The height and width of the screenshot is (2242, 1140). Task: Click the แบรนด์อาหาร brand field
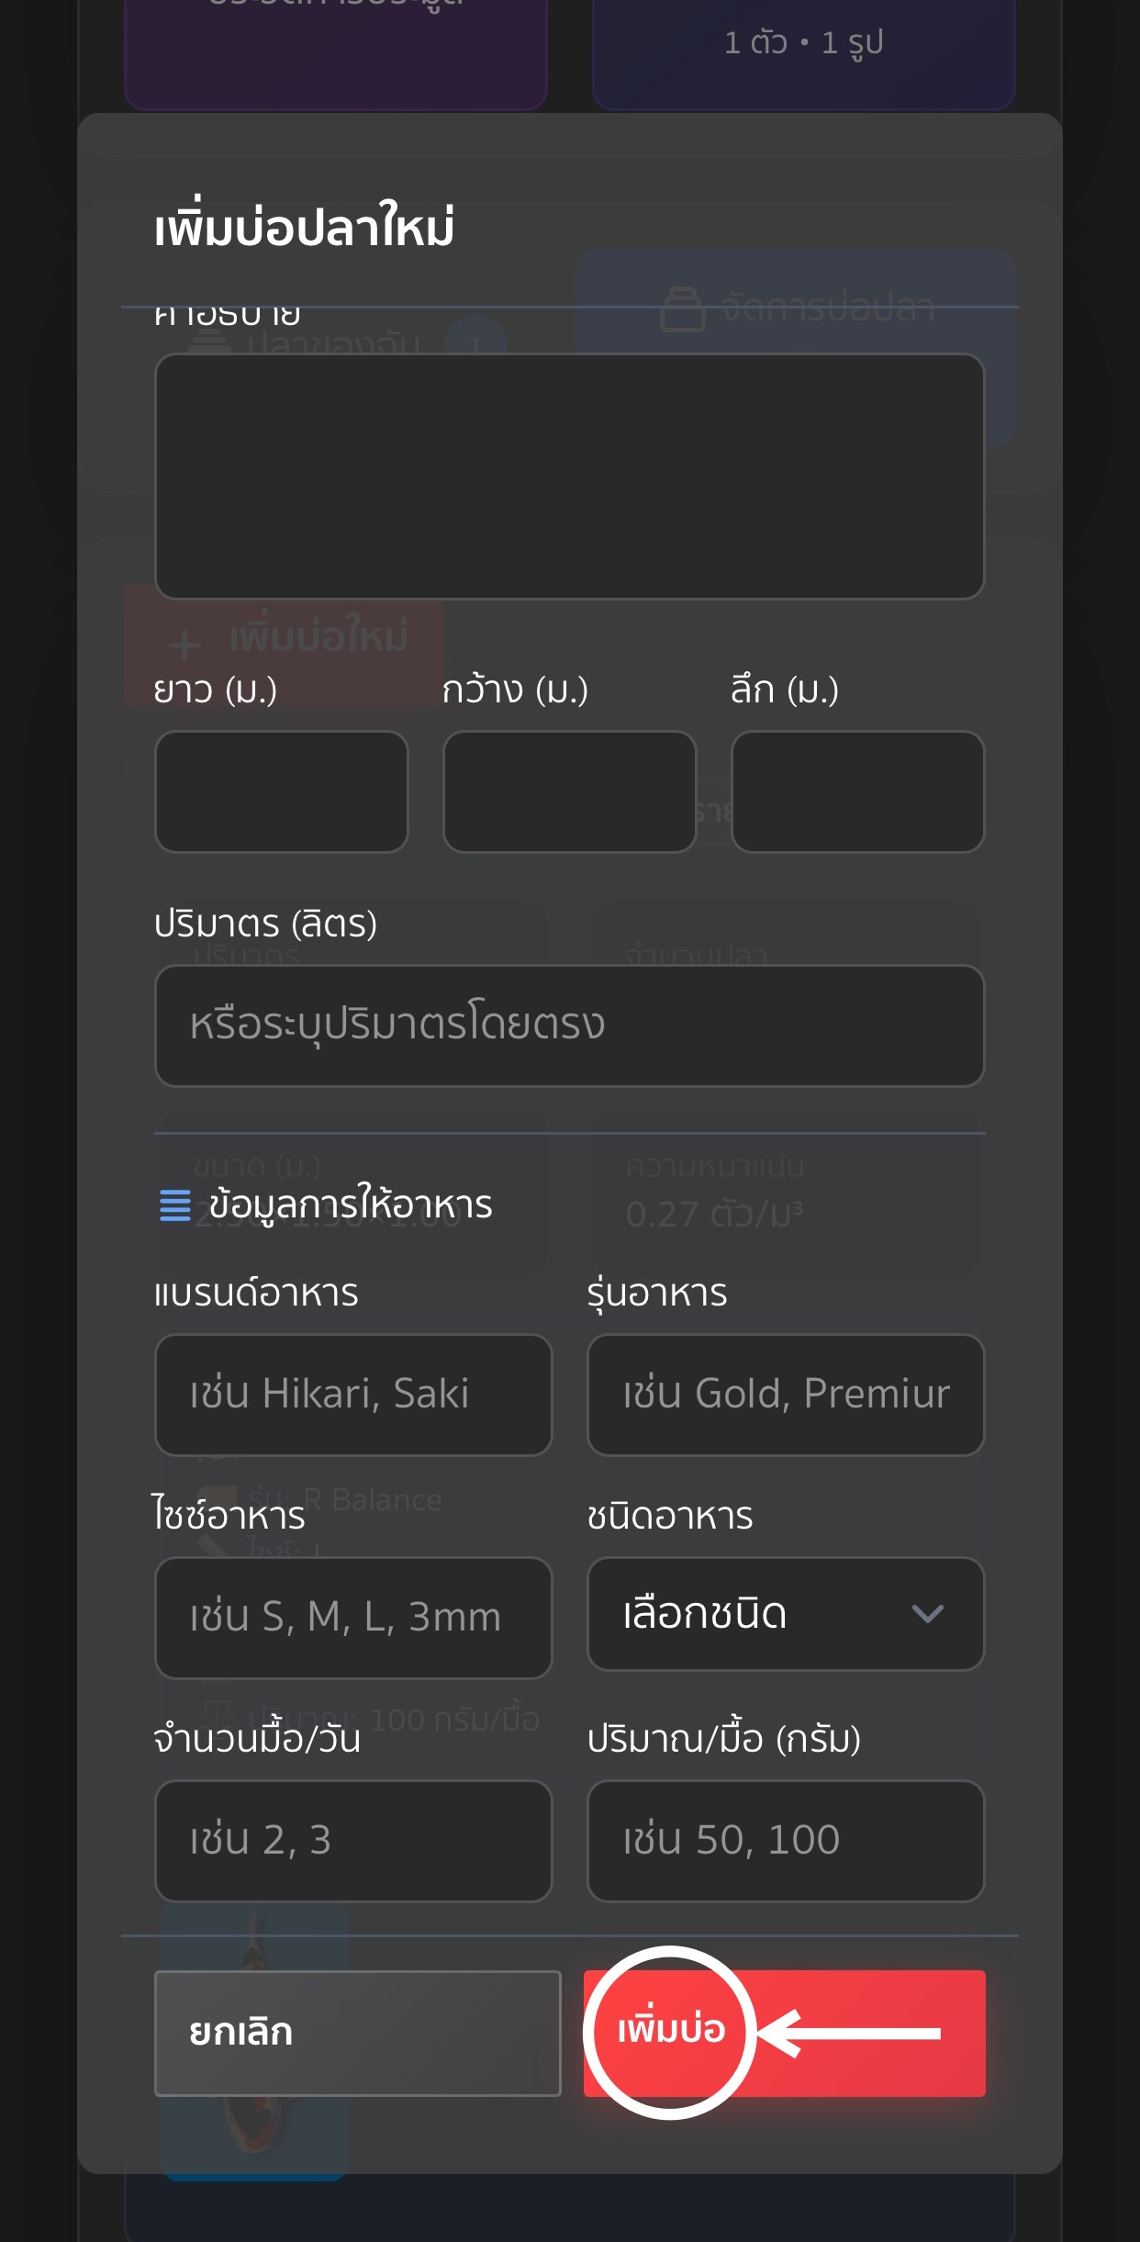coord(353,1394)
